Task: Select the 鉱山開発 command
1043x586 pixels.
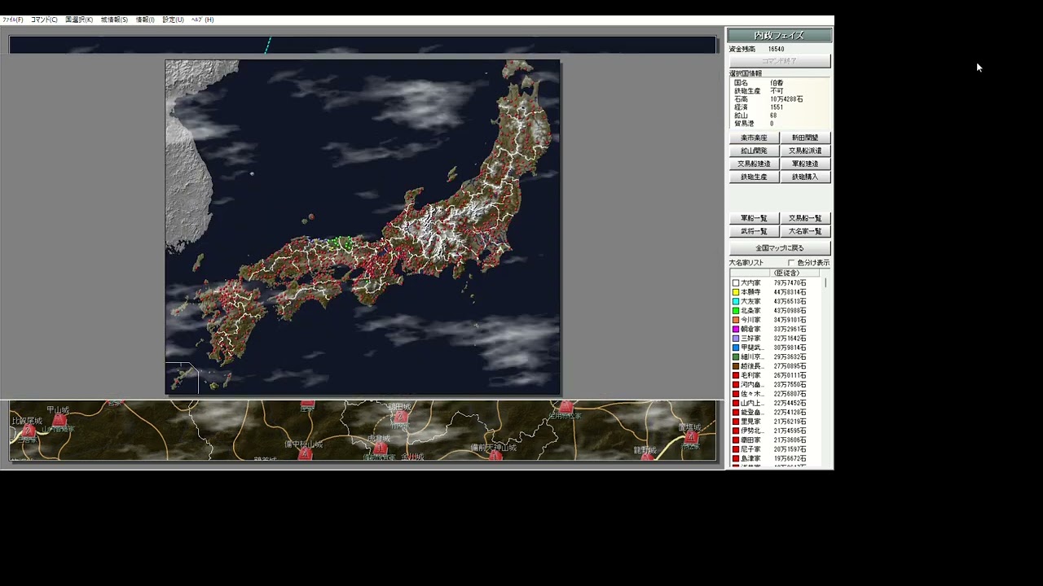Action: [x=754, y=151]
